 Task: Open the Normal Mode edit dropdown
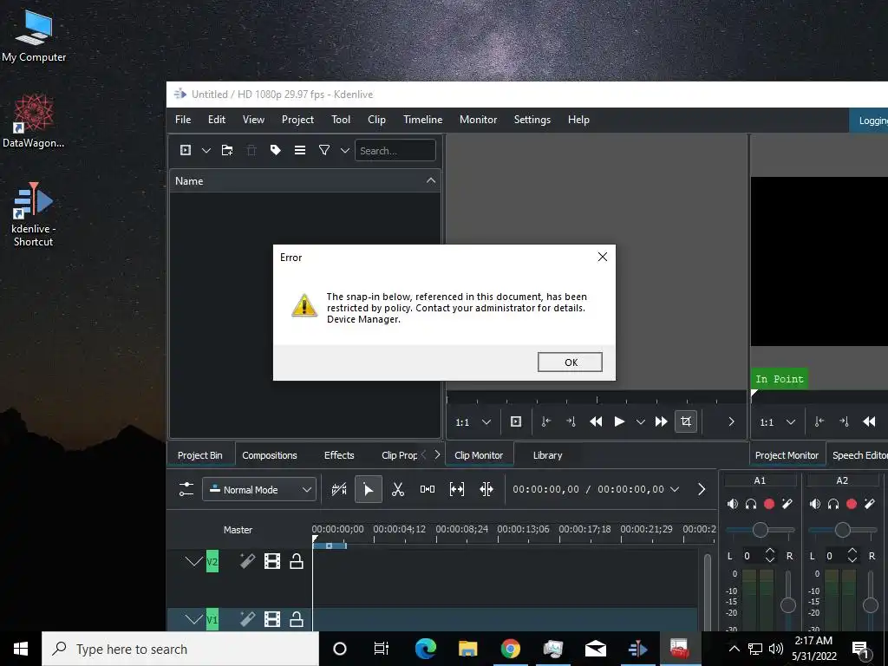point(258,490)
